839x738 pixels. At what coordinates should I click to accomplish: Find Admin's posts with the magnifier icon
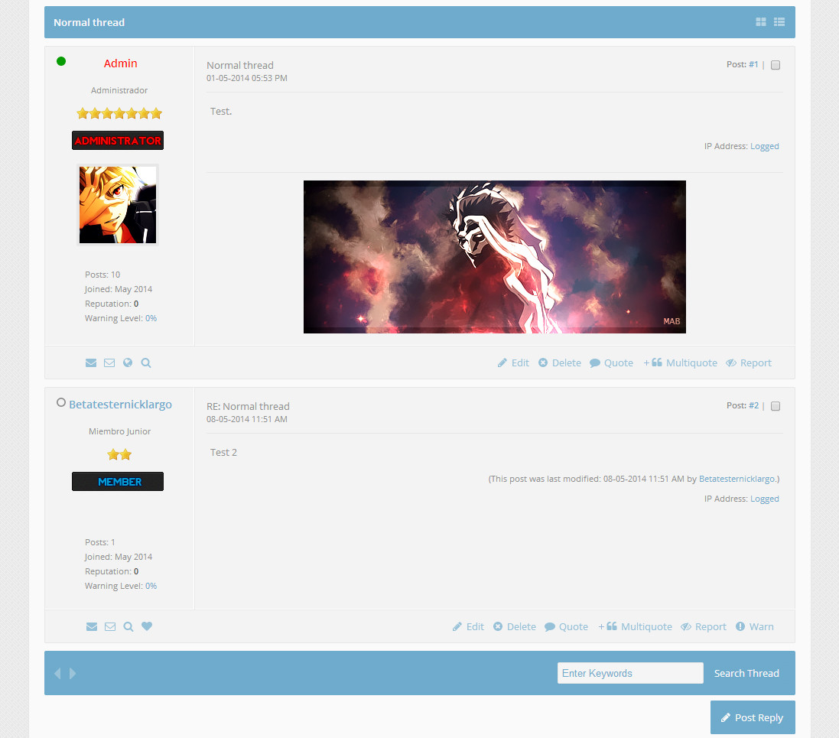point(145,362)
